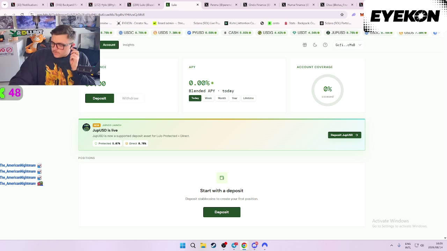The width and height of the screenshot is (447, 251).
Task: Click the JupUSD is live heading
Action: point(105,130)
